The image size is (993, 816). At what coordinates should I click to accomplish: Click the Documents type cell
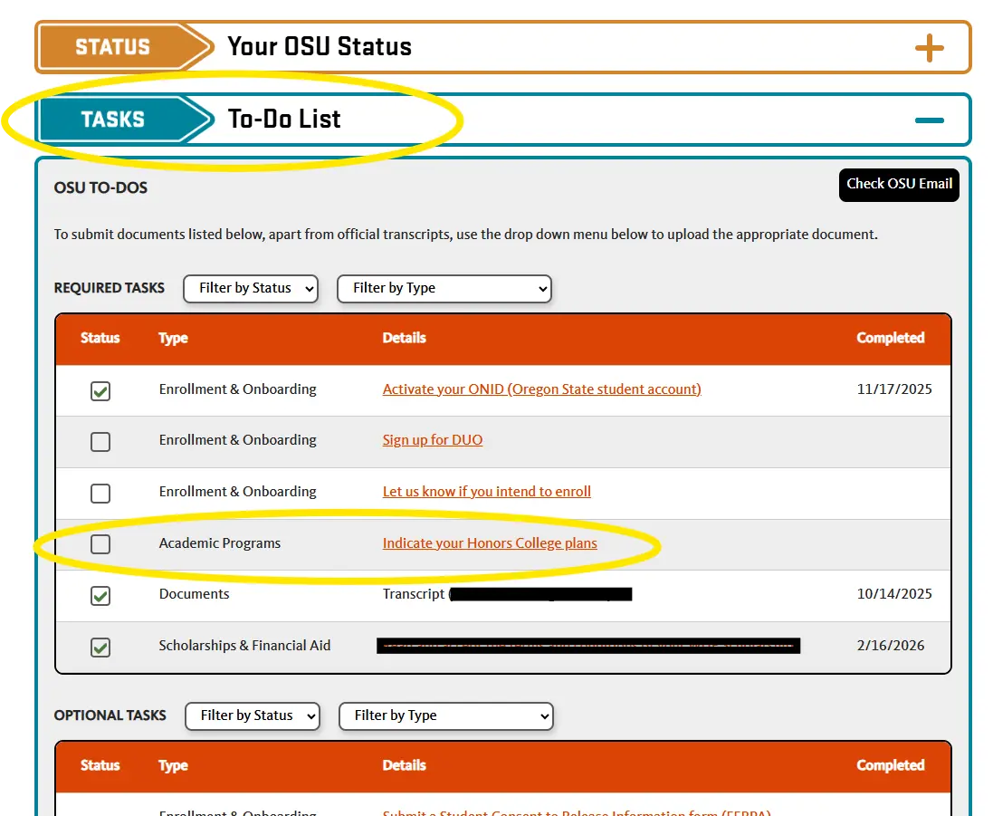[x=194, y=593]
